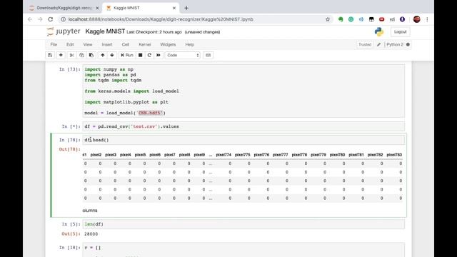Screen dimensions: 457x257
Task: Click the red YouTube extension icon
Action: click(381, 19)
